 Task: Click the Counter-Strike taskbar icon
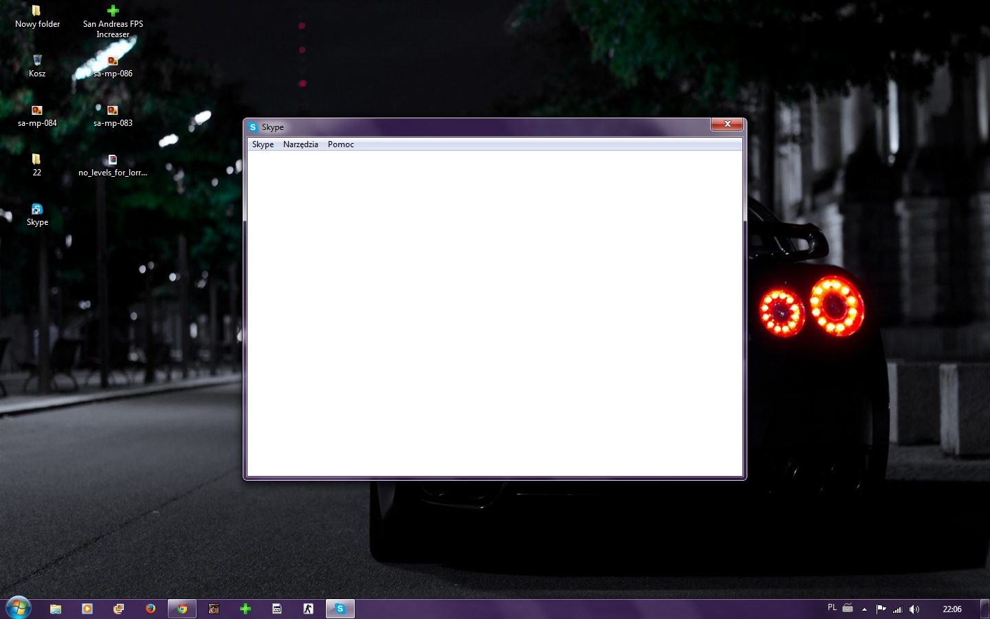pyautogui.click(x=308, y=609)
